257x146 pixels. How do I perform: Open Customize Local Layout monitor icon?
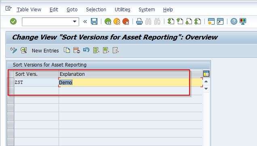[243, 21]
